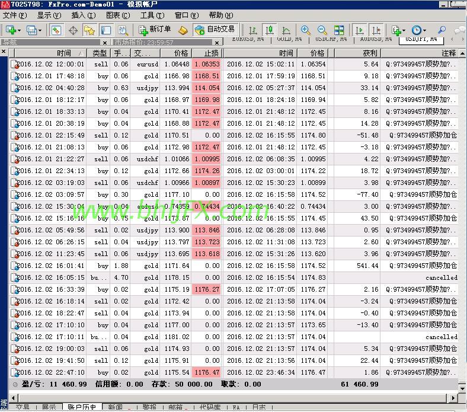This screenshot has height=412, width=467.
Task: Open the 窗口 menu
Action: [x=187, y=15]
